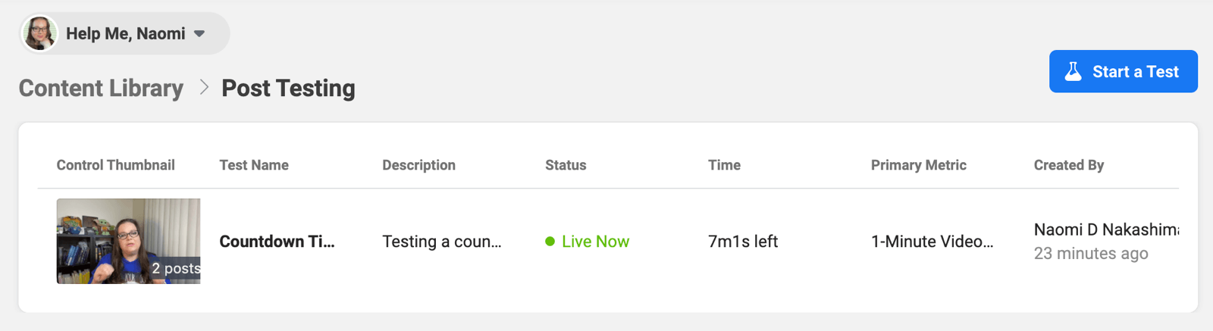This screenshot has width=1213, height=331.
Task: Click the Naomi profile avatar picture
Action: click(39, 33)
